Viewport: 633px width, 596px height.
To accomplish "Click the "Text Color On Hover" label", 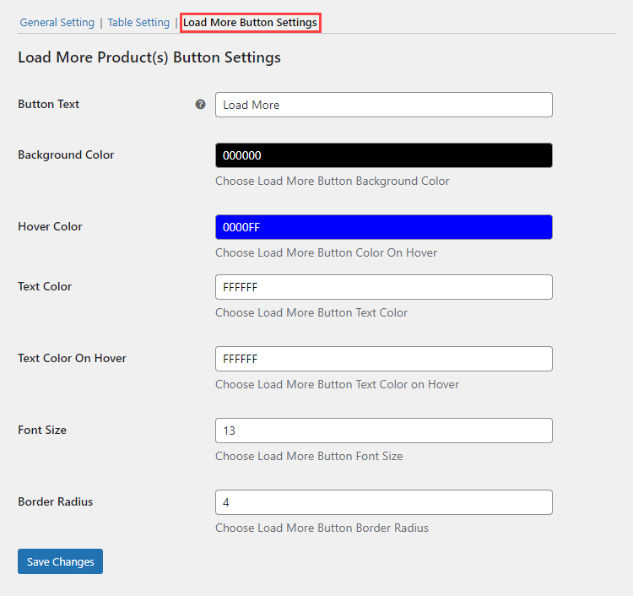I will point(72,359).
